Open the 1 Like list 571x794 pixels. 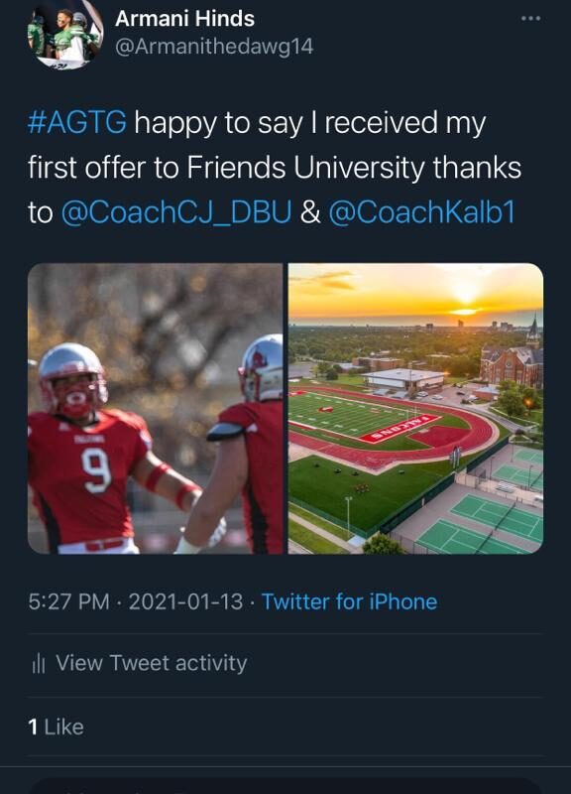coord(57,727)
